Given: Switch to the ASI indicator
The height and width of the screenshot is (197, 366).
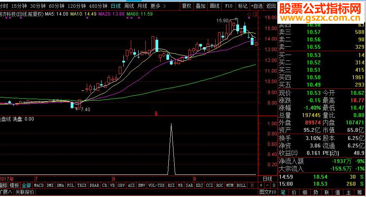Looking at the screenshot, I should pyautogui.click(x=131, y=186).
